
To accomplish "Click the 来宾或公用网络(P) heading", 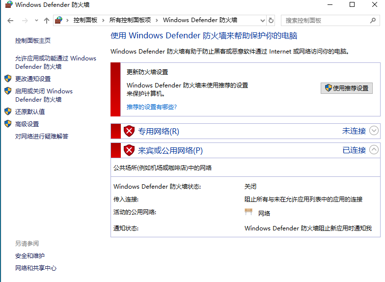I will (170, 150).
